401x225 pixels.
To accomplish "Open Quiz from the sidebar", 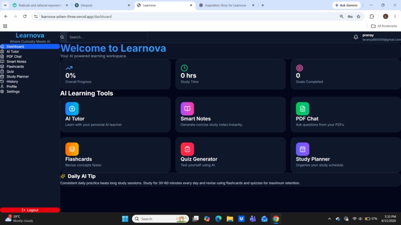I will (x=30, y=72).
